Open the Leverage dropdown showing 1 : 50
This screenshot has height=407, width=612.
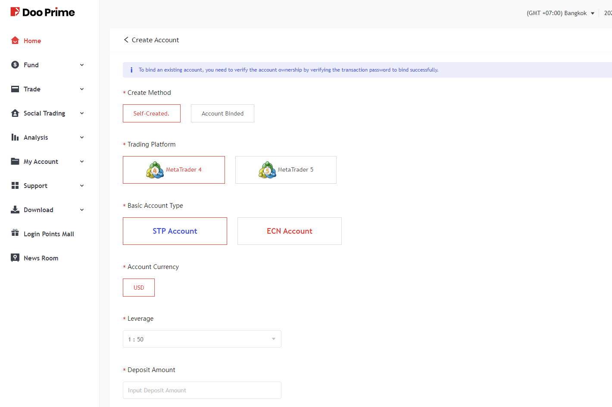pyautogui.click(x=202, y=339)
